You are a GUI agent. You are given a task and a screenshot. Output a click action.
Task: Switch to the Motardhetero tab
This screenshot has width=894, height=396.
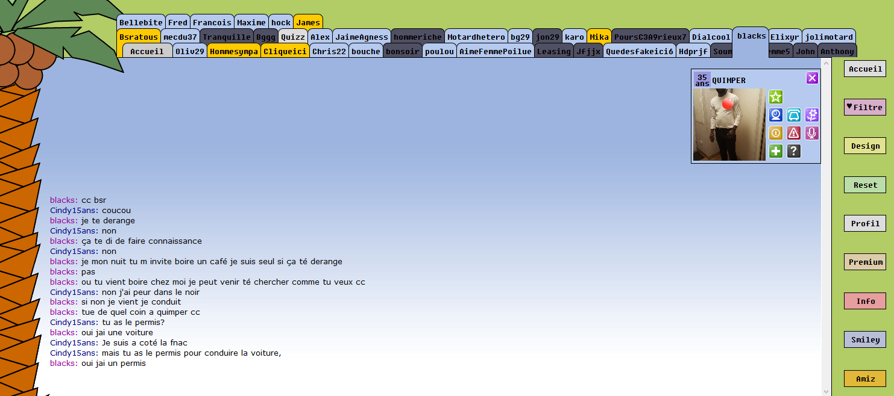tap(476, 37)
